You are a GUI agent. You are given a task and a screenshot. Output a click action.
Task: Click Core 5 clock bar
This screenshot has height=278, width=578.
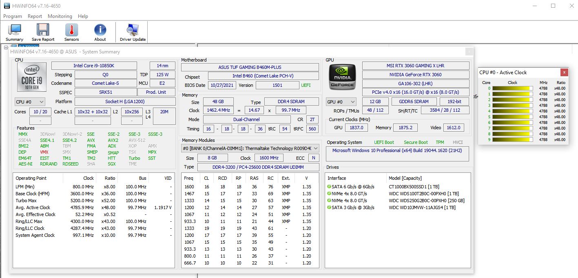(x=513, y=117)
